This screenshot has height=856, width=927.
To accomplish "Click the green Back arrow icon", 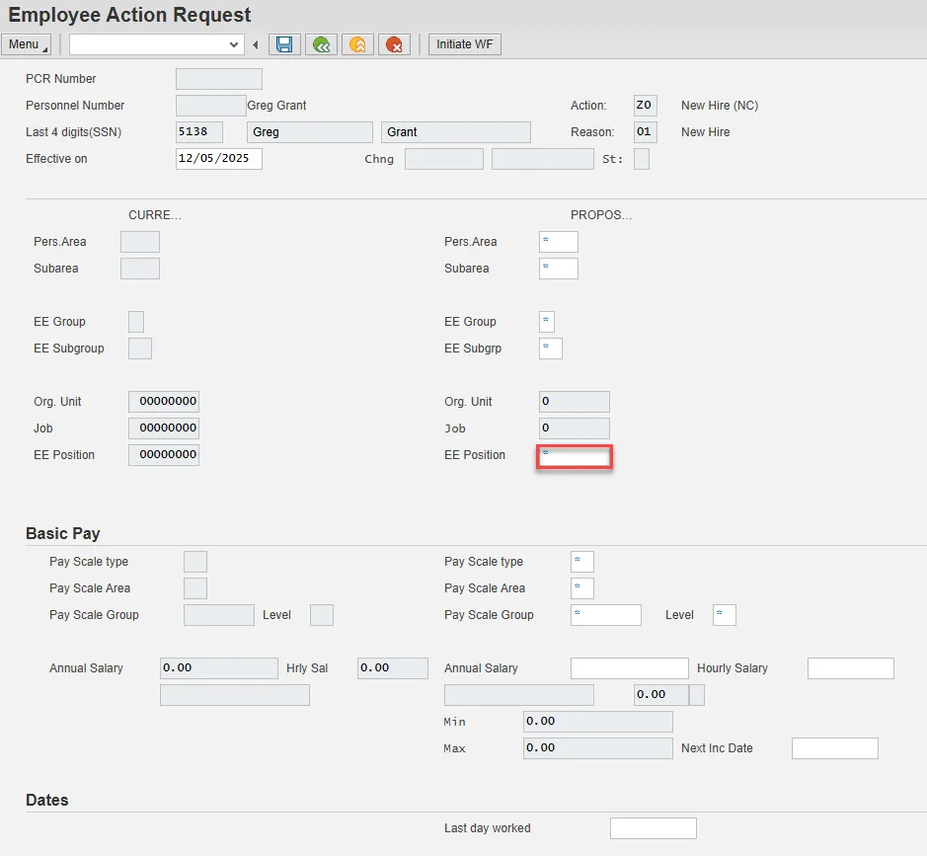I will pos(321,44).
